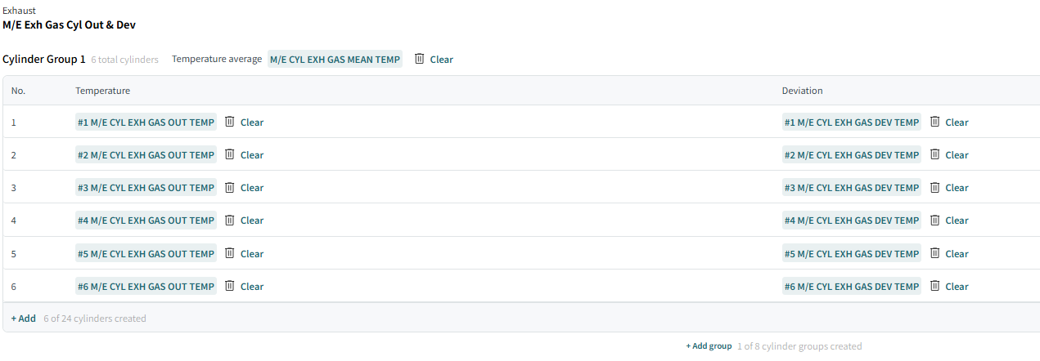Click trash icon next to #4 M/E CYL EXH GAS DEV TEMP
The image size is (1040, 361).
[935, 220]
